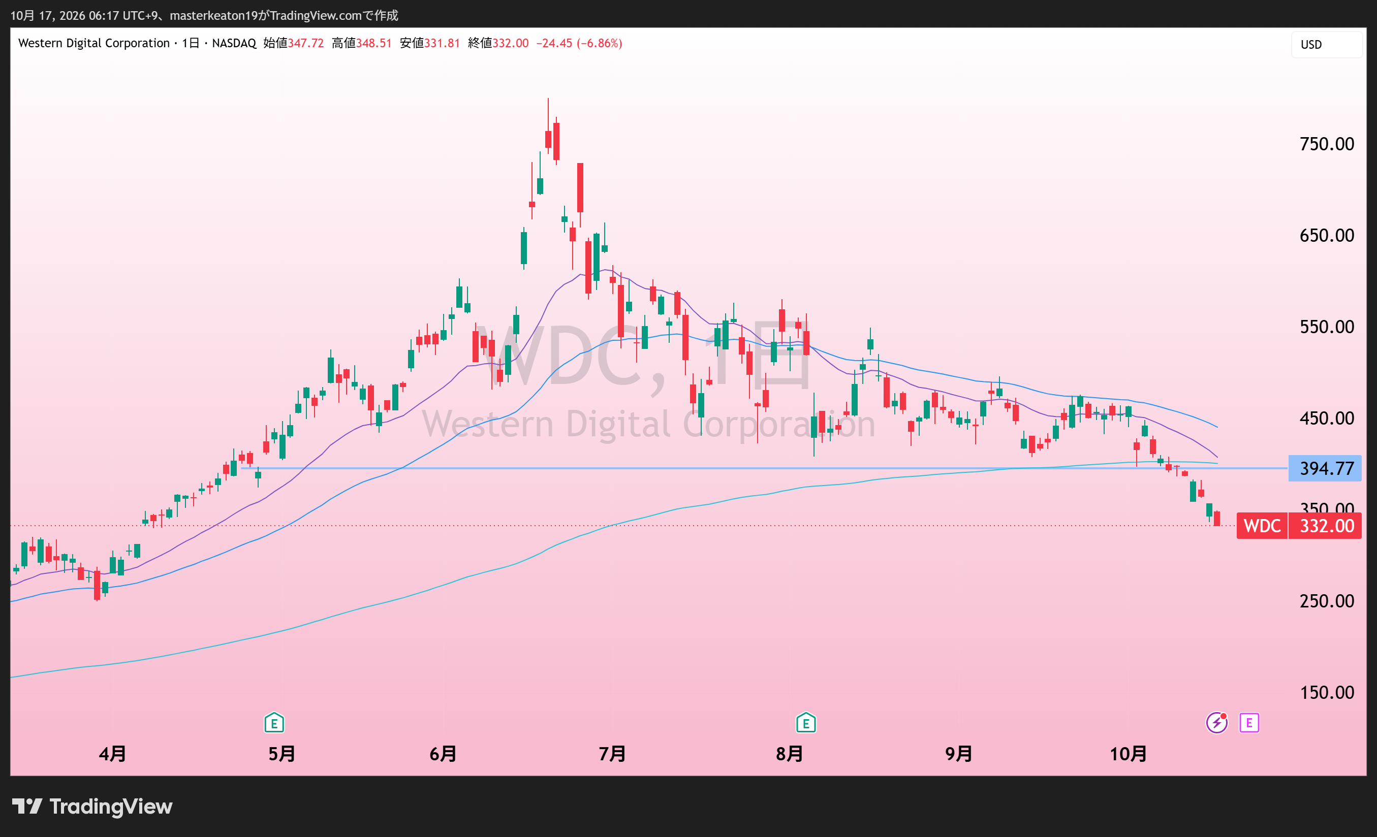Click the purple upcoming earnings E icon
The width and height of the screenshot is (1377, 837).
click(1249, 723)
